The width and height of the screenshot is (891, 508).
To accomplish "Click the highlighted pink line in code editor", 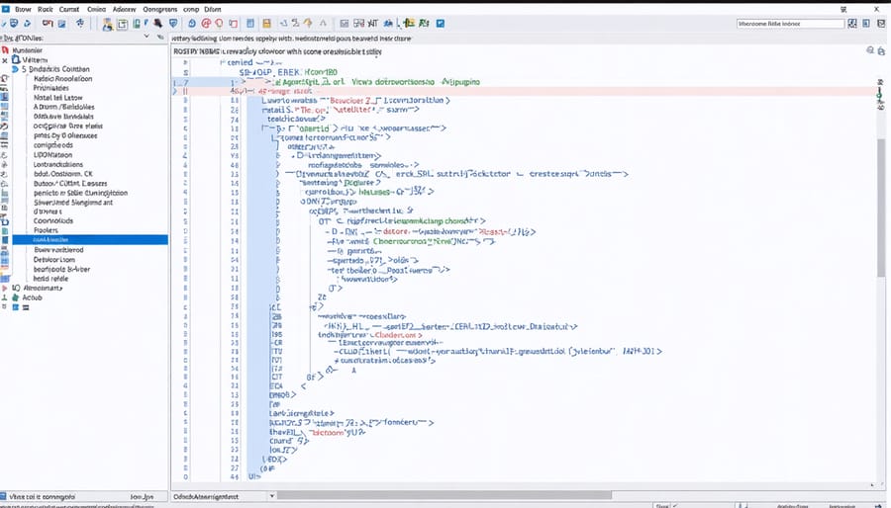I will click(x=523, y=91).
